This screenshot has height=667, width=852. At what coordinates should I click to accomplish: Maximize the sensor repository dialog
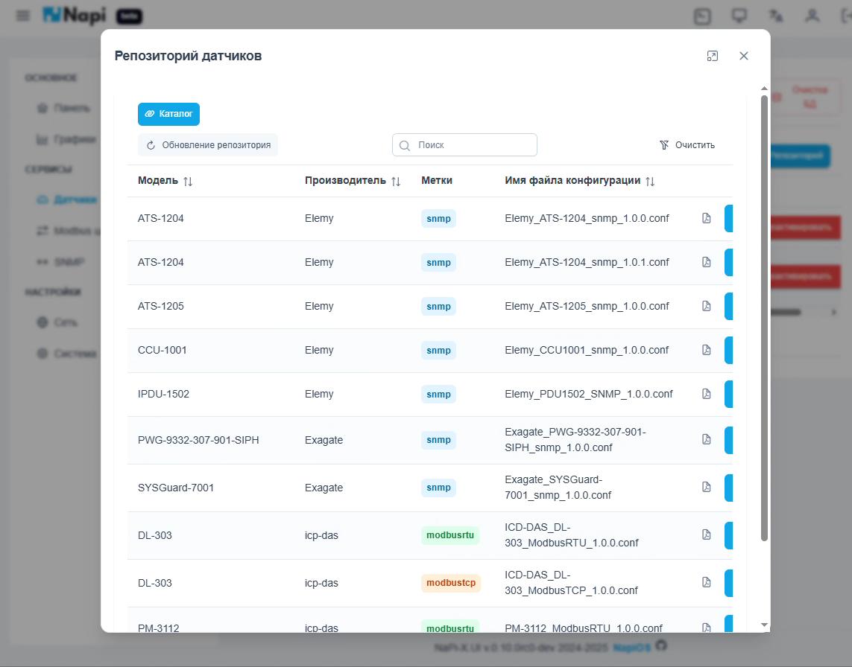pos(713,56)
